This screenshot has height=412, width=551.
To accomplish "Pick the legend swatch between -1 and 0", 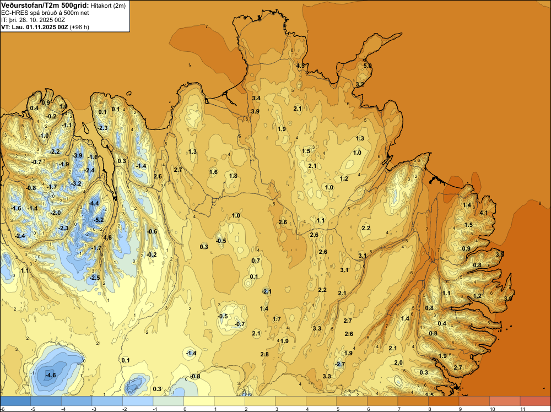I will point(168,401).
